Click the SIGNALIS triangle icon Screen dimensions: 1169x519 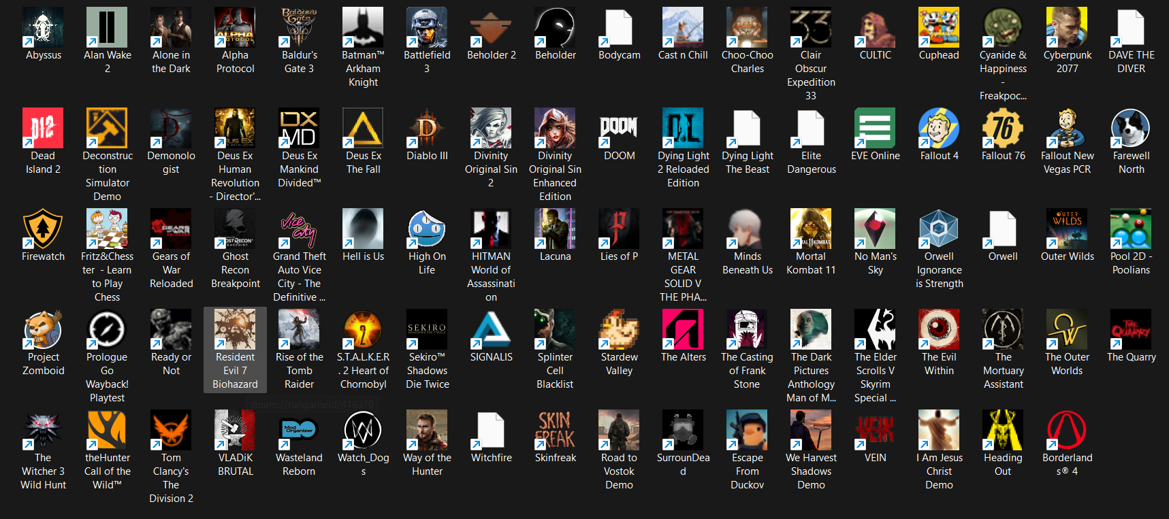coord(491,330)
